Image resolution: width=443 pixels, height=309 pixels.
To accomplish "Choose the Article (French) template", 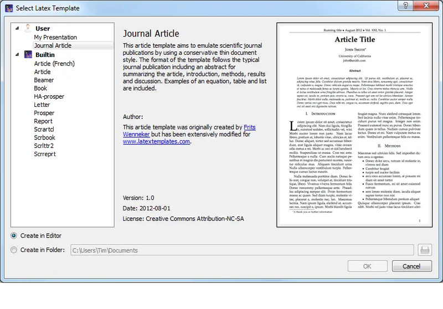I will coord(54,64).
